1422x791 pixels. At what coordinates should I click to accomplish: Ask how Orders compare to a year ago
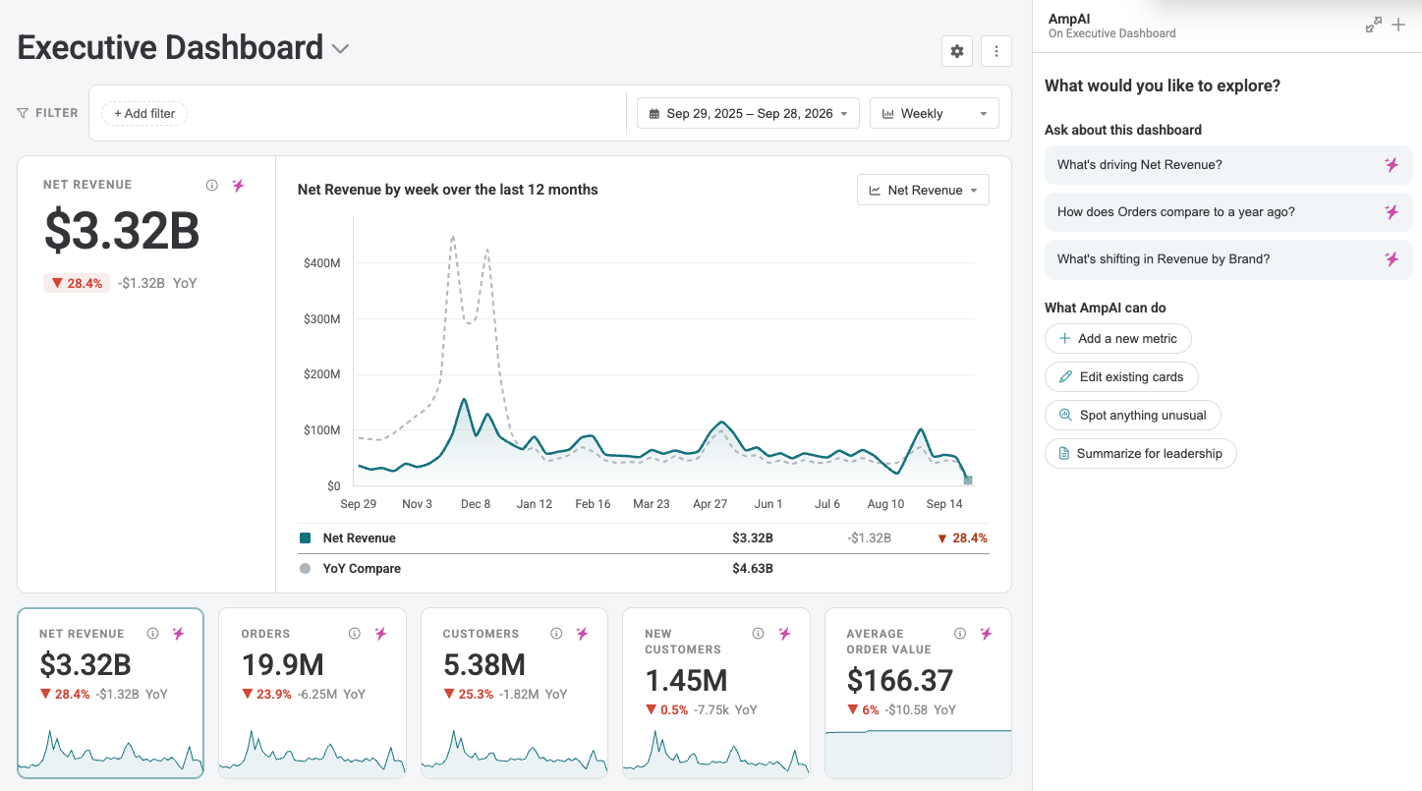(1228, 212)
